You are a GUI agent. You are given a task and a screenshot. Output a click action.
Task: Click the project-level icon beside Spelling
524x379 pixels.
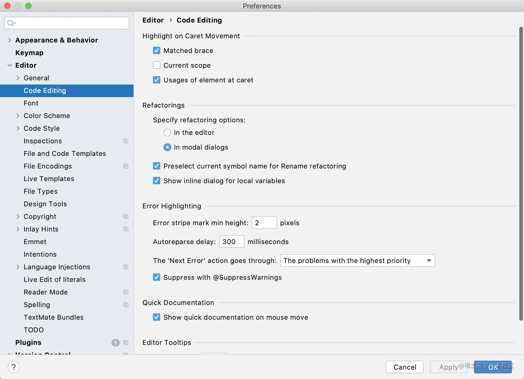[126, 305]
